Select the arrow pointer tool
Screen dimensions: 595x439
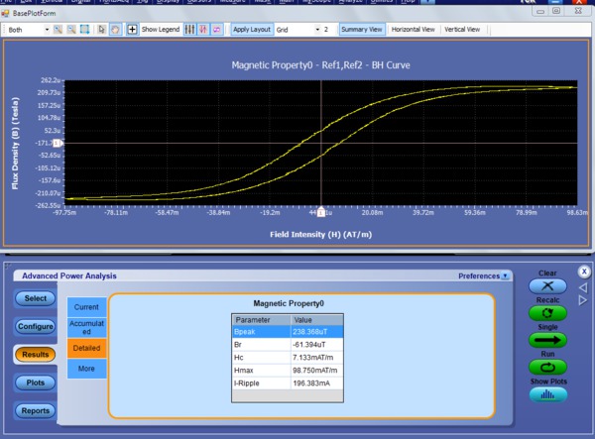(x=101, y=30)
